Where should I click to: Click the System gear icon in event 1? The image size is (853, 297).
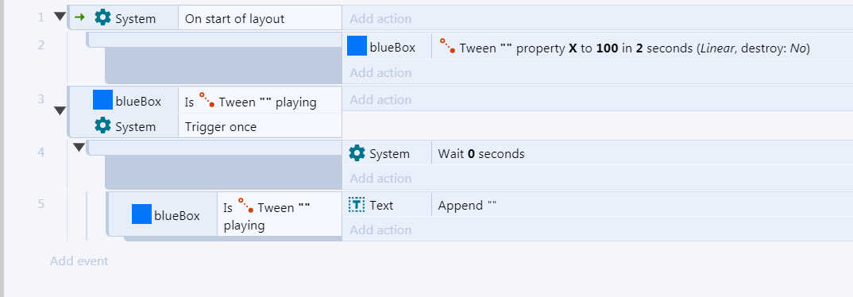click(102, 17)
